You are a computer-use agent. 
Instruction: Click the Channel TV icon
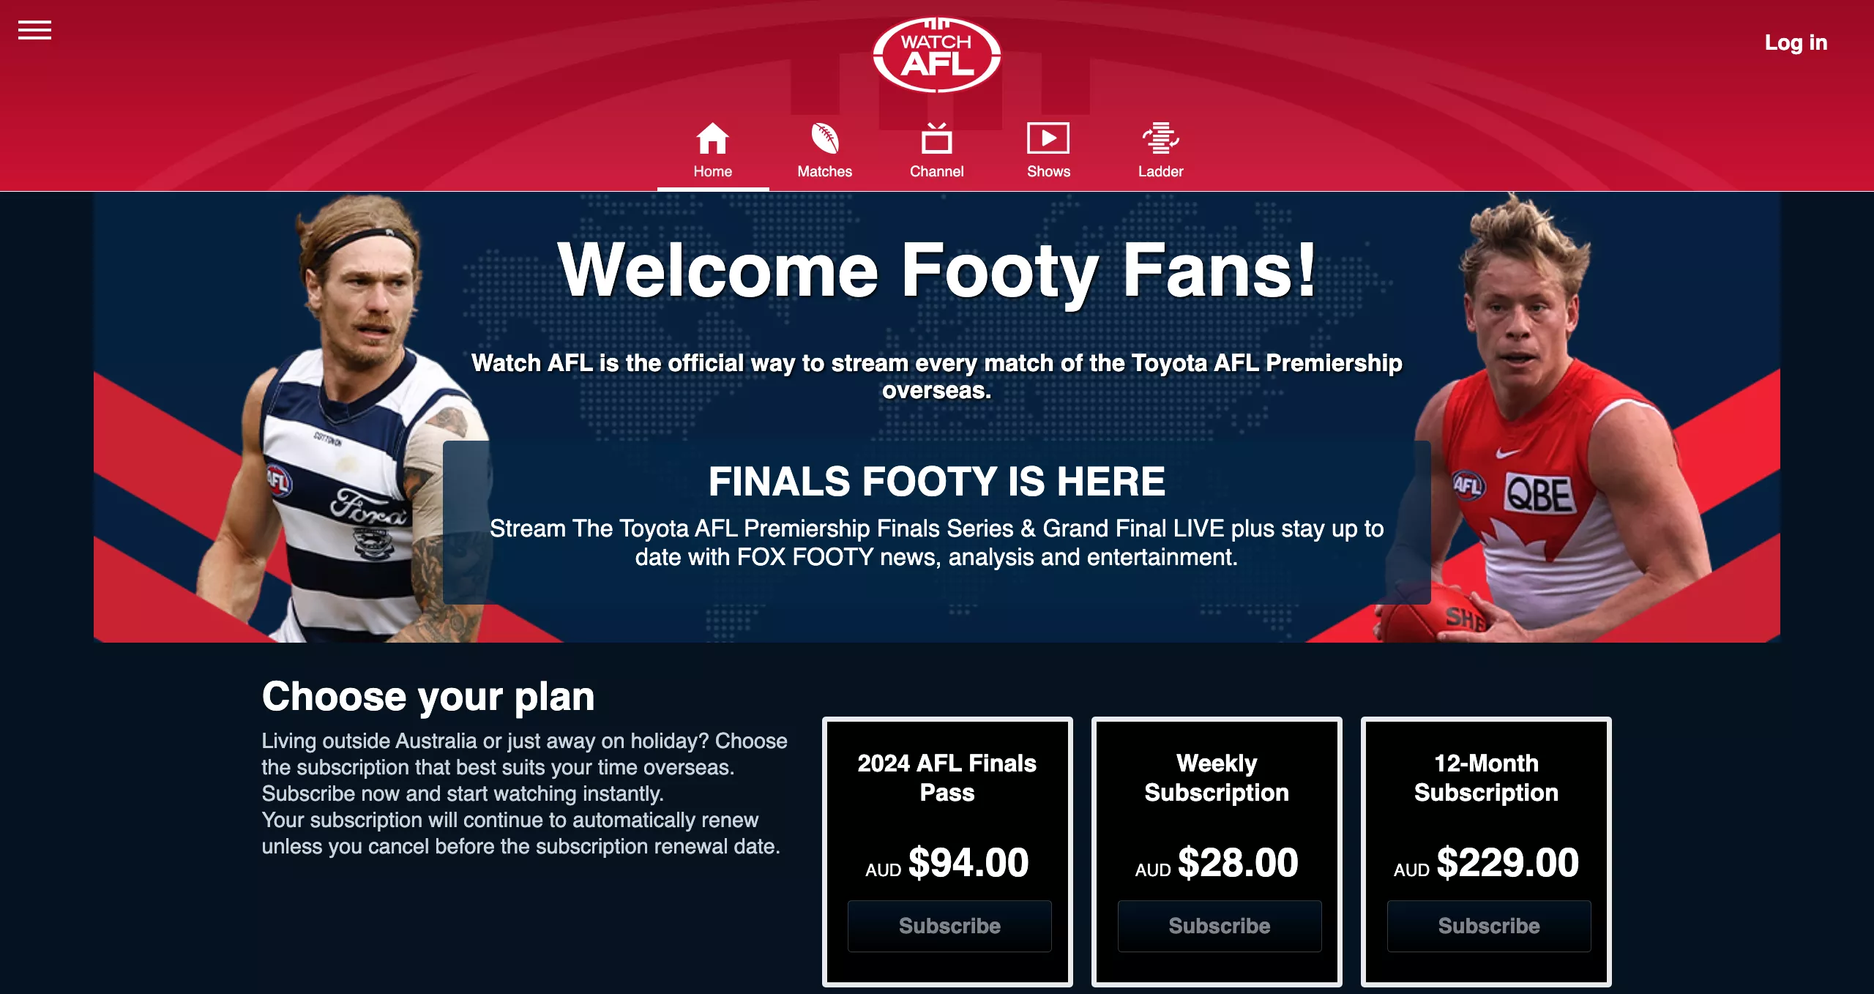(x=936, y=138)
